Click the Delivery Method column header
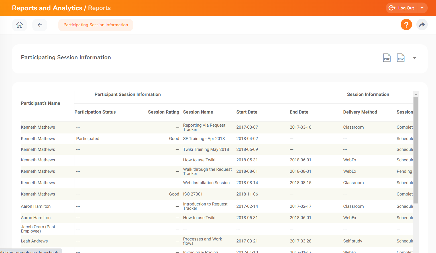 (x=360, y=112)
